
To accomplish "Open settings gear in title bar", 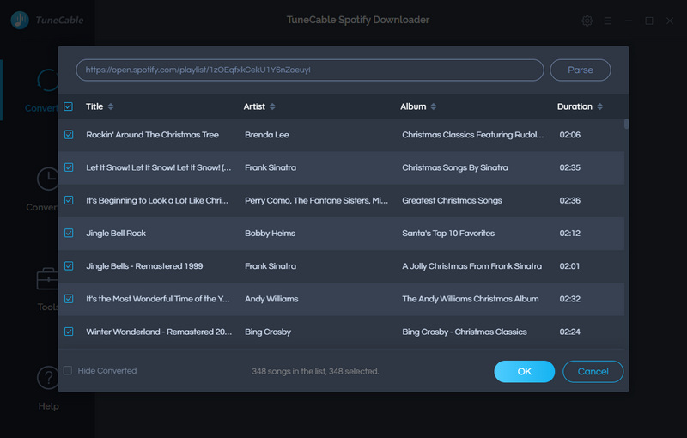I will tap(587, 21).
